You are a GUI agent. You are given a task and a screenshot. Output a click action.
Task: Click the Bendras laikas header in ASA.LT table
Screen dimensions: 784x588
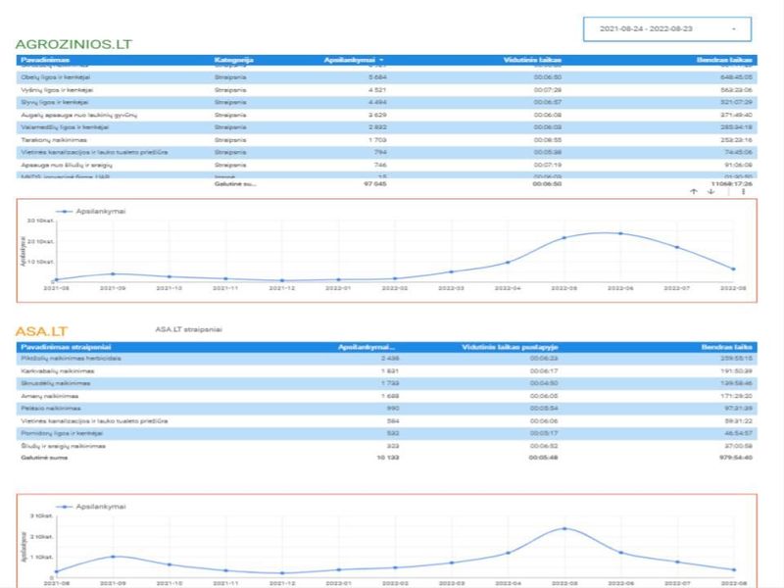pyautogui.click(x=726, y=347)
